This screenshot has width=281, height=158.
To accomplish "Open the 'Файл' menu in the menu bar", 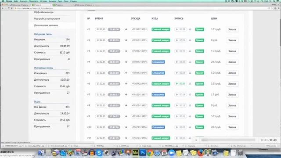I will (16, 1).
